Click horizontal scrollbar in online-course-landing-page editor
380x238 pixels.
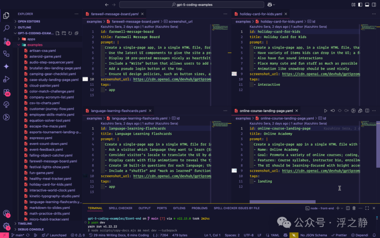tap(283, 202)
